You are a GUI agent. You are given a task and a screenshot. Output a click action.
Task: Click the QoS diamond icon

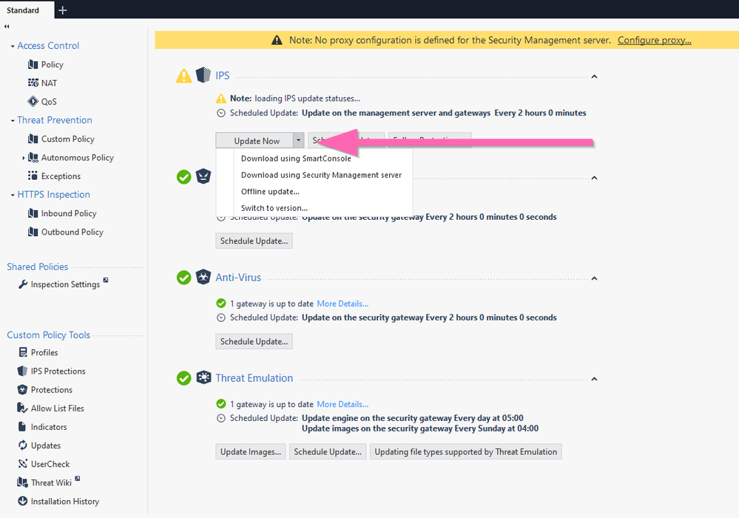tap(33, 101)
